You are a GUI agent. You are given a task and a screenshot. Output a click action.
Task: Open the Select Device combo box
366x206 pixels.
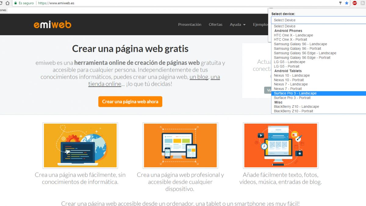pos(318,20)
